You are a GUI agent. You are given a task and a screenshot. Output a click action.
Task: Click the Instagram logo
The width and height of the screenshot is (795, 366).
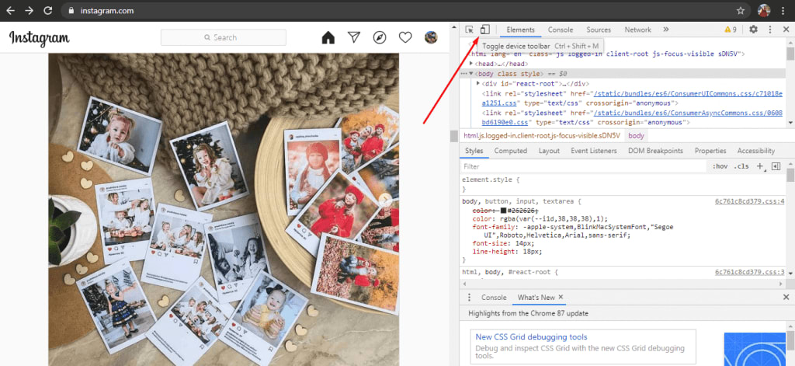pyautogui.click(x=40, y=38)
